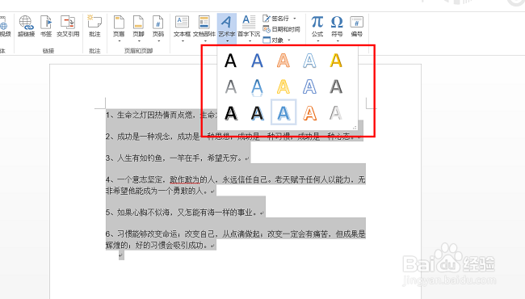525x299 pixels.
Task: Click the line starting '4、一个意志坚定'
Action: (x=235, y=179)
